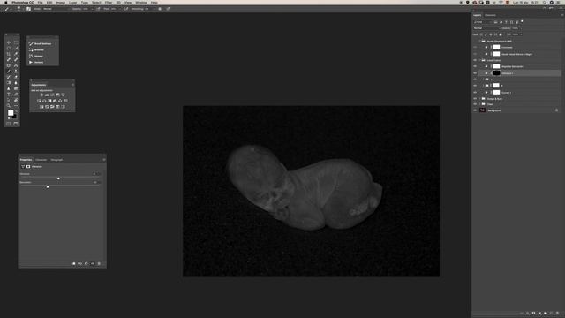Delete adjustment layer from Properties panel
This screenshot has width=565, height=318.
click(x=99, y=263)
